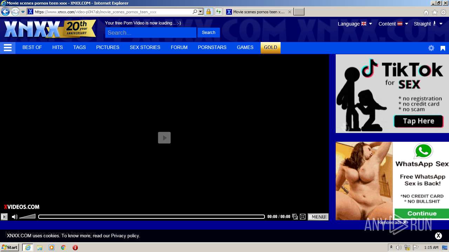Click the system tray network icon

pyautogui.click(x=407, y=247)
